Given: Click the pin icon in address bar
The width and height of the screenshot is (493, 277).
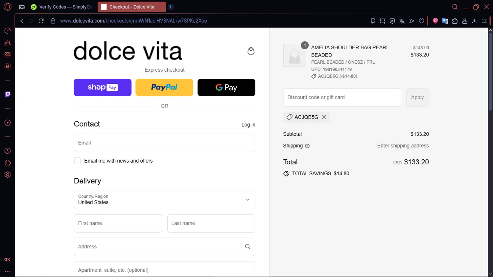Looking at the screenshot, I should click(x=373, y=21).
